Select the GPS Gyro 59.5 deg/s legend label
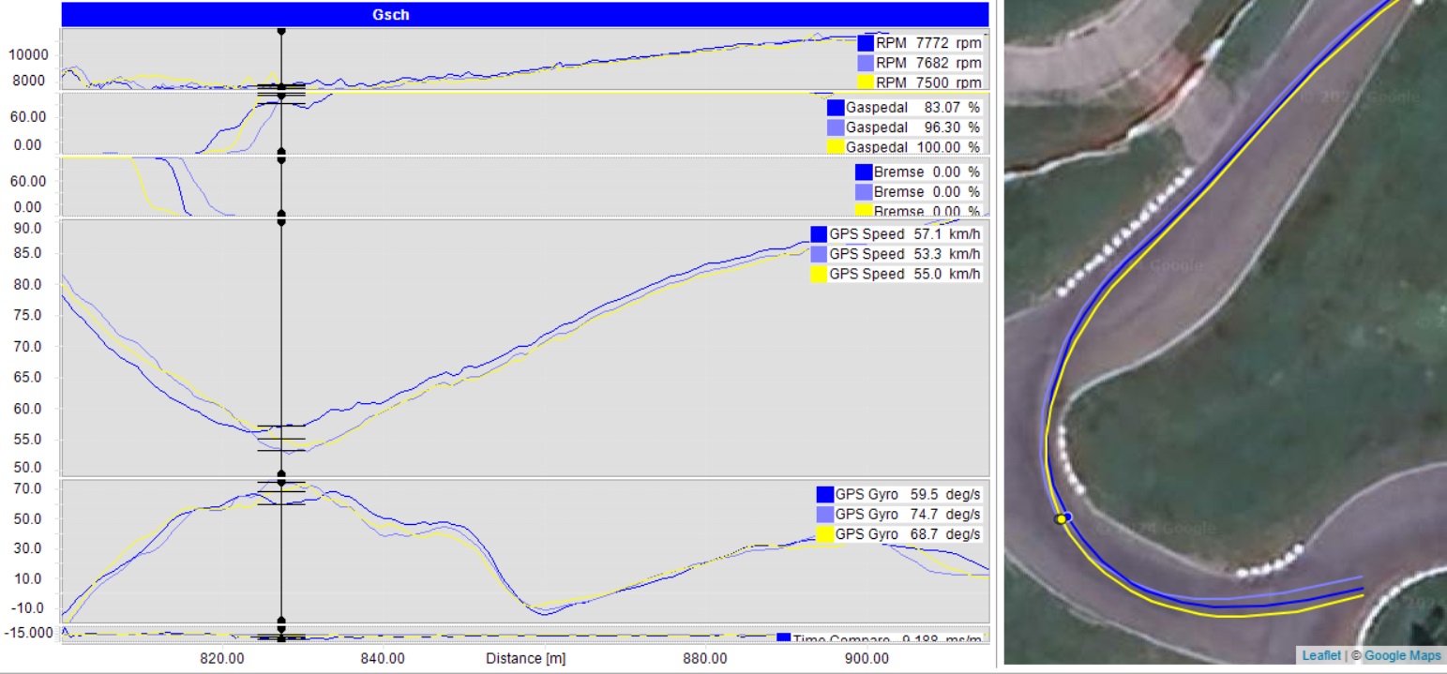Screen dimensions: 1447x674 point(908,494)
